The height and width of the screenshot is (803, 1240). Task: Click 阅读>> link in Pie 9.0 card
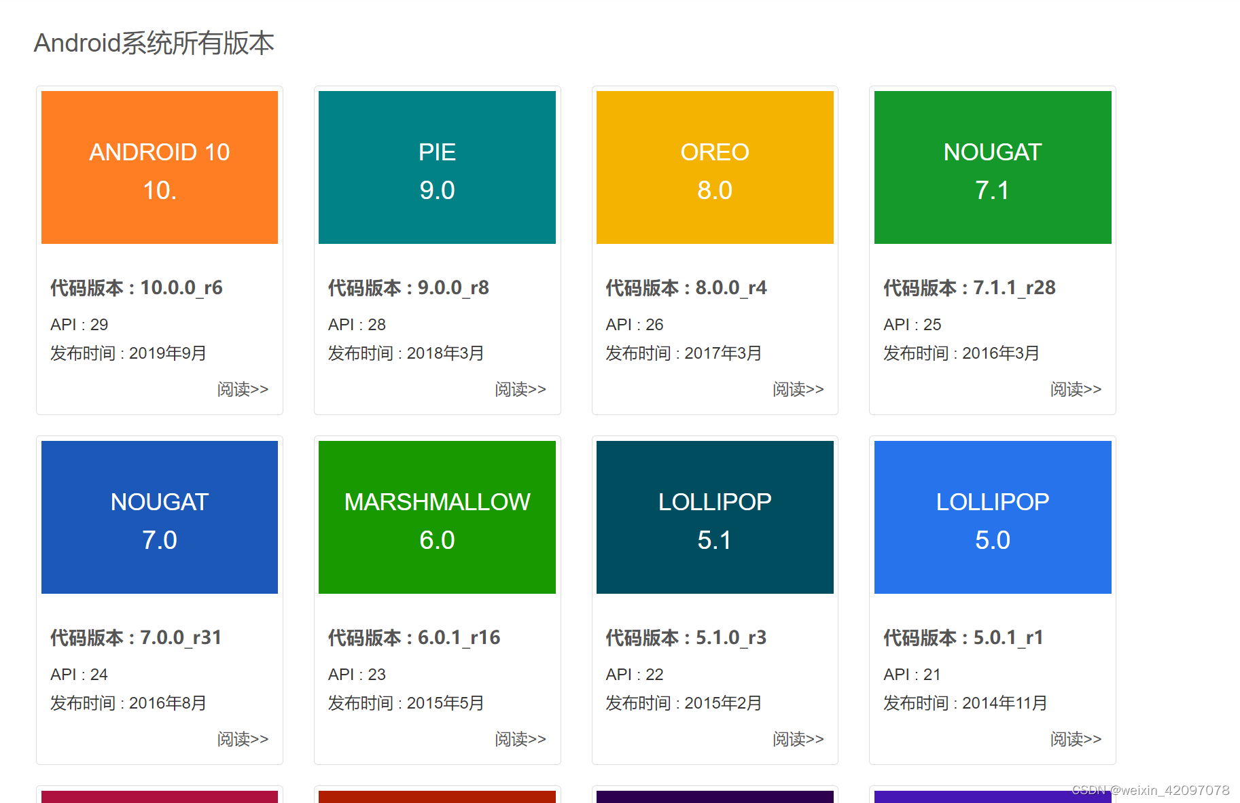coord(520,389)
